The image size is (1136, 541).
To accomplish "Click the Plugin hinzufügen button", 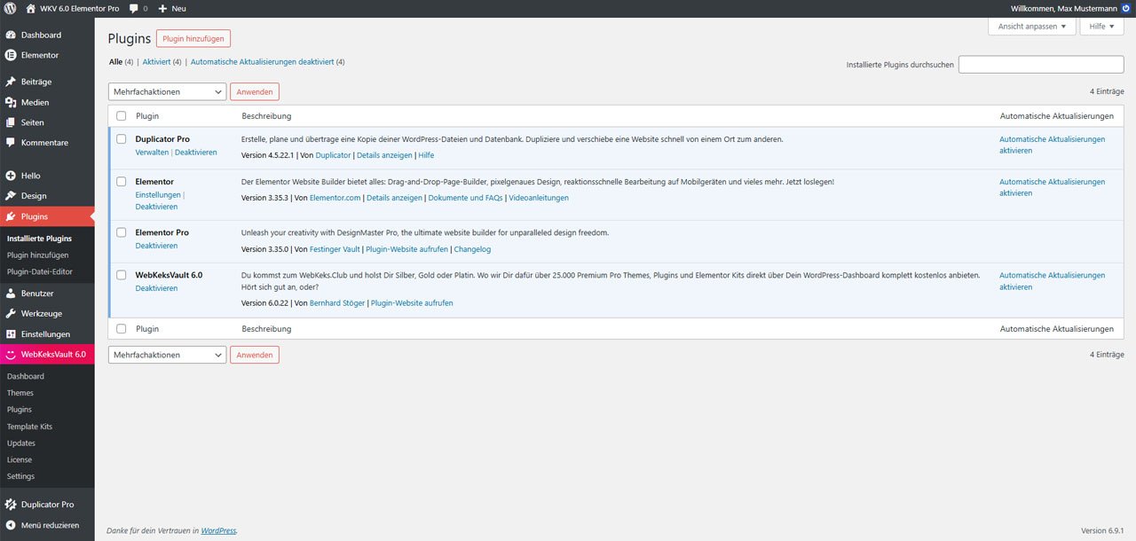I will point(193,39).
